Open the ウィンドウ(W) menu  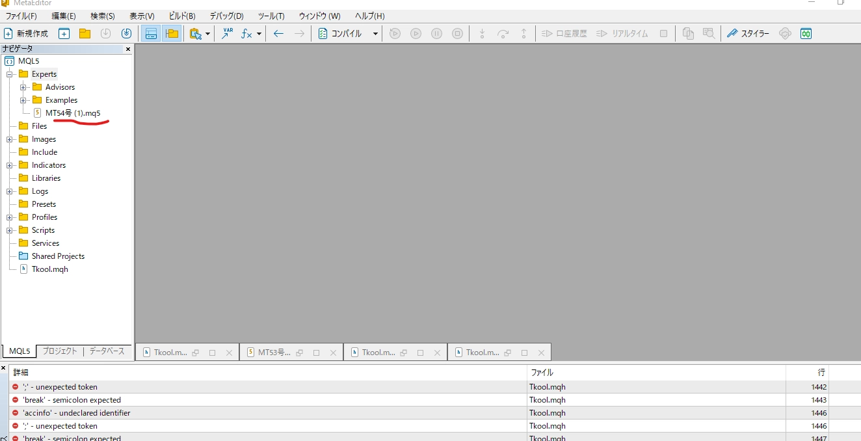tap(319, 16)
